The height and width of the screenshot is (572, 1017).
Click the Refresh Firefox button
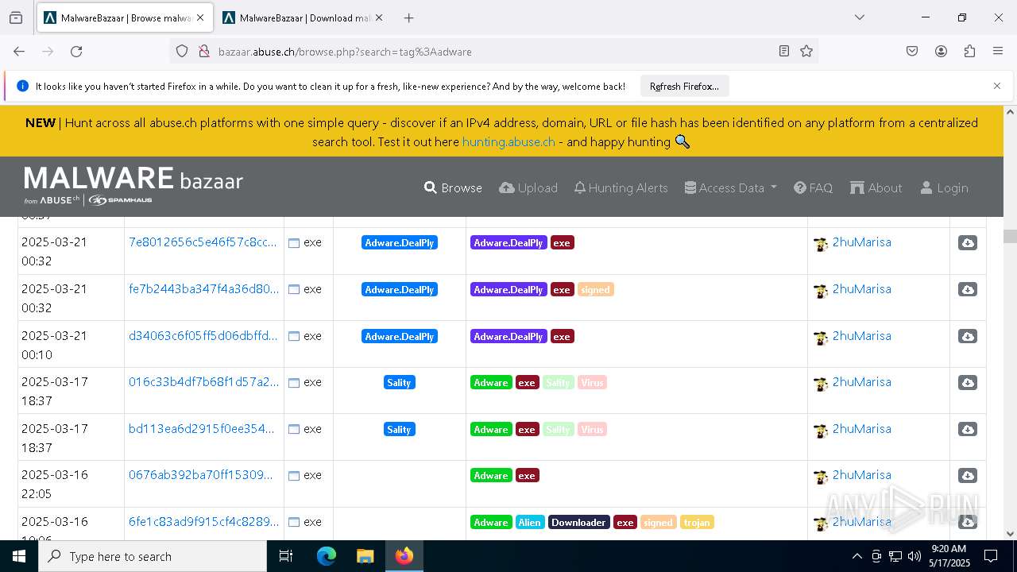pyautogui.click(x=684, y=86)
